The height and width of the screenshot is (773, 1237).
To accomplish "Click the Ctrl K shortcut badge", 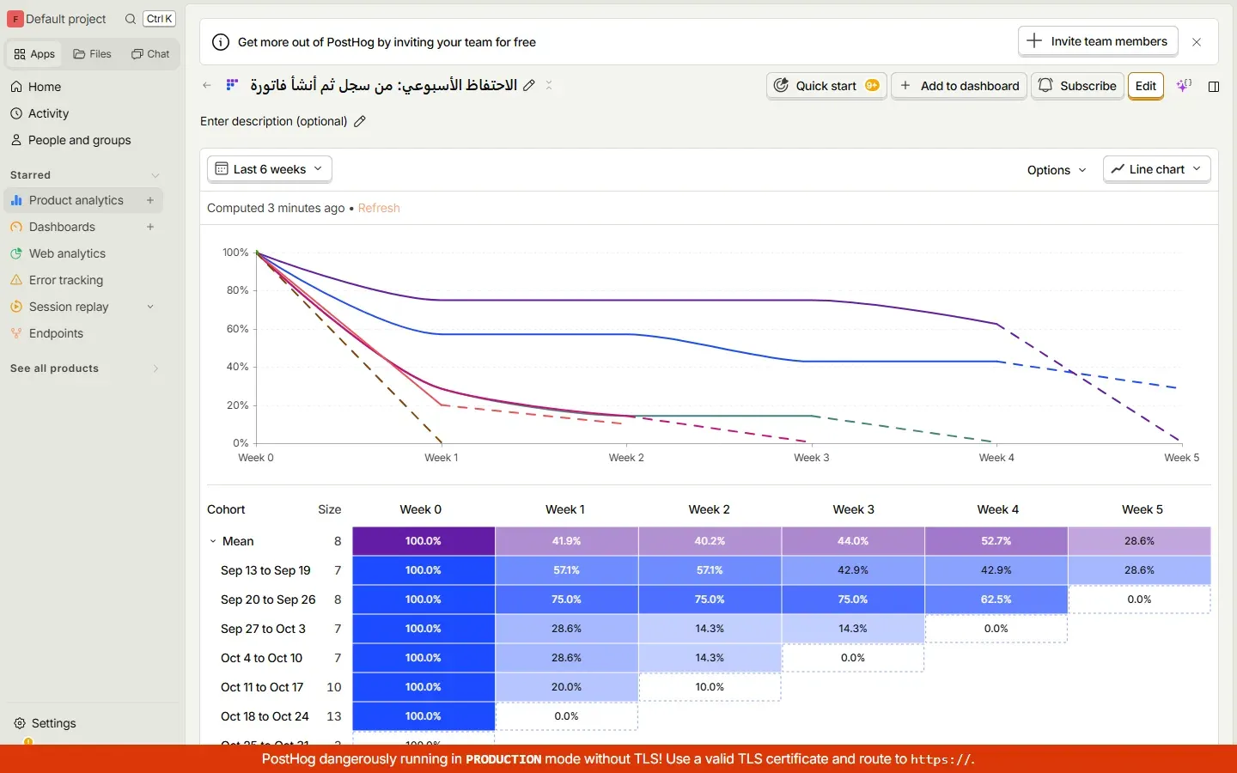I will 160,19.
